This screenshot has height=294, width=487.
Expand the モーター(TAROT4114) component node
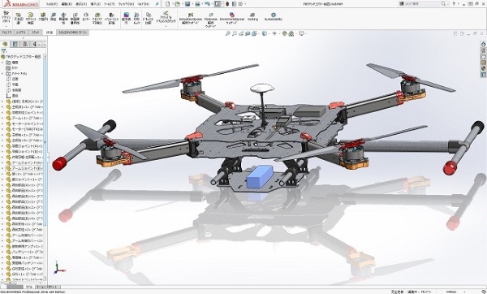click(x=2, y=129)
